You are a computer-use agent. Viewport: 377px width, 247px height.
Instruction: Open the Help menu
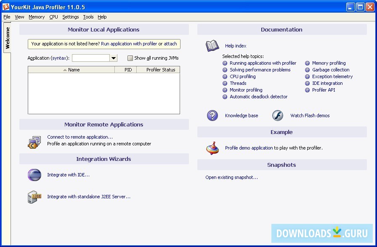[102, 17]
